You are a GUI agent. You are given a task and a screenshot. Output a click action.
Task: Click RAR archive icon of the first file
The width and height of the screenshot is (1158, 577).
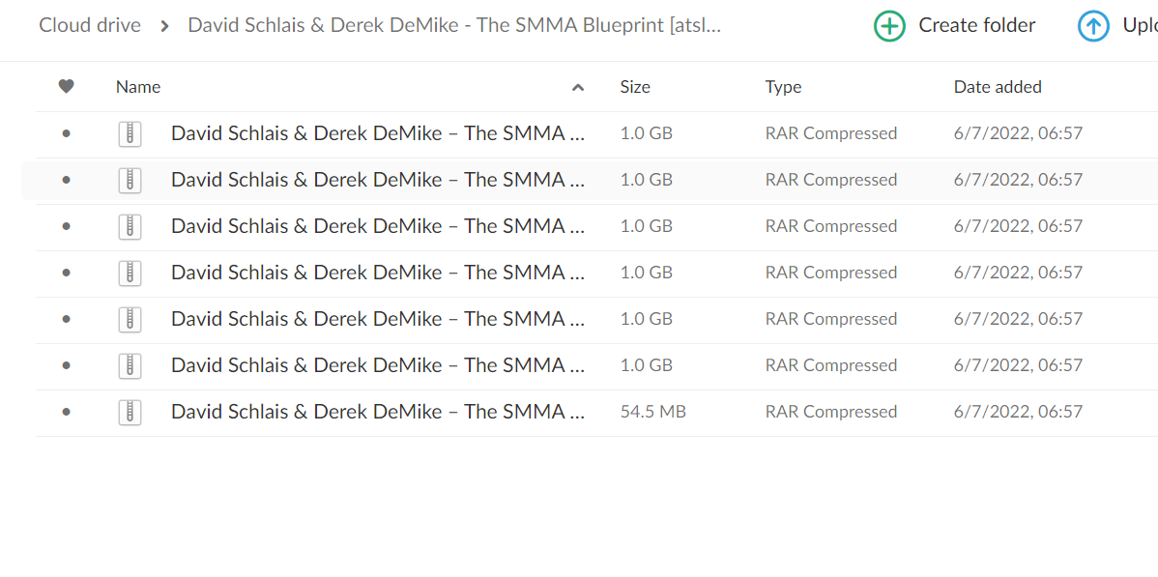pyautogui.click(x=130, y=133)
